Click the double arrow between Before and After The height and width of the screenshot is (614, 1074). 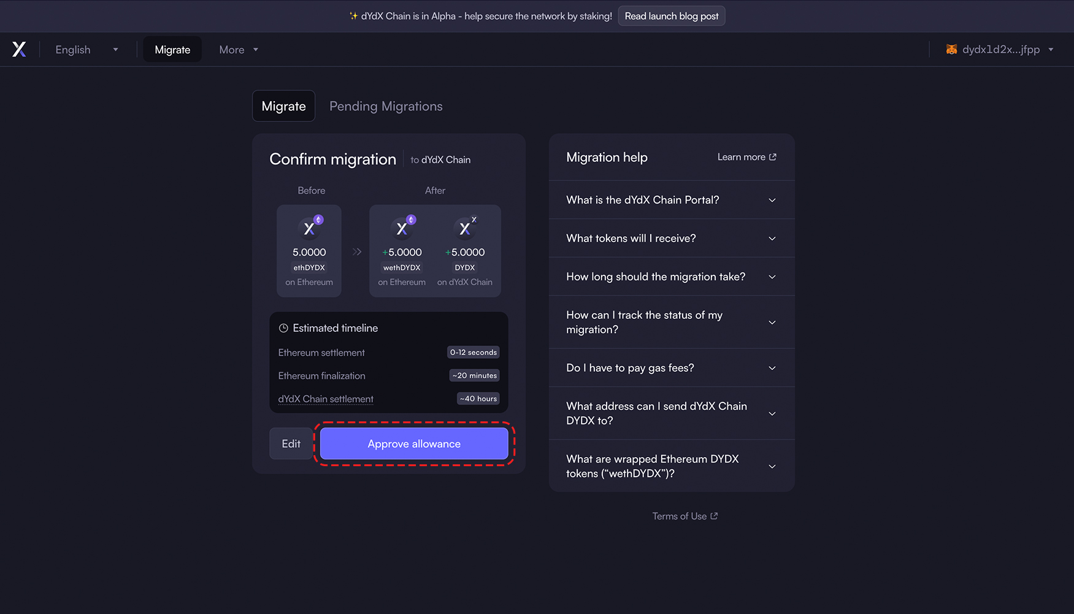coord(357,251)
